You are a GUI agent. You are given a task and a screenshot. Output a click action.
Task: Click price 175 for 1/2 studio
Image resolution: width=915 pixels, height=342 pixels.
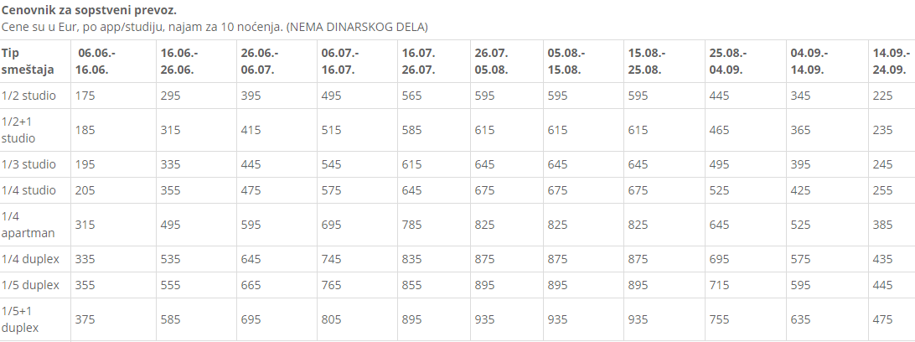tap(85, 96)
